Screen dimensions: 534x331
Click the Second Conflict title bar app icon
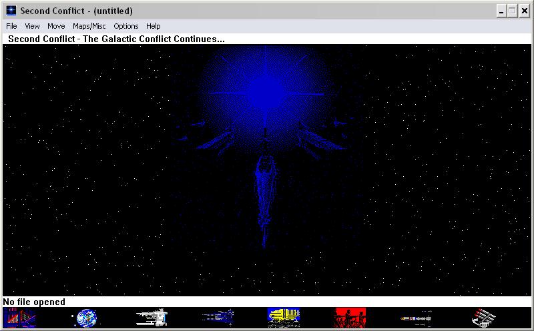(11, 11)
